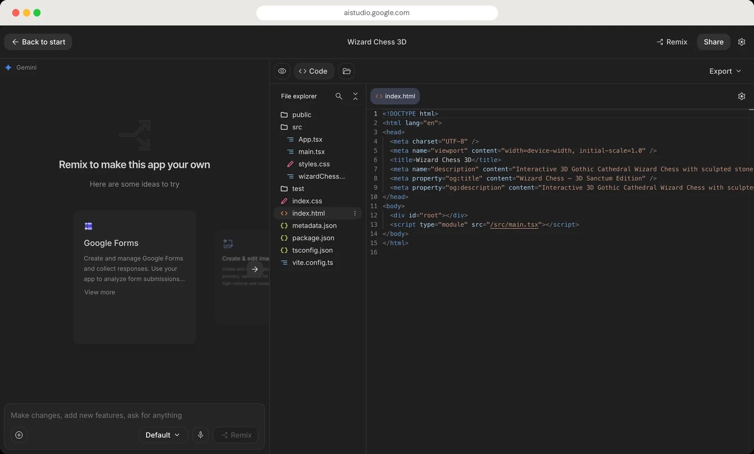
Task: Search files in File explorer
Action: (339, 96)
